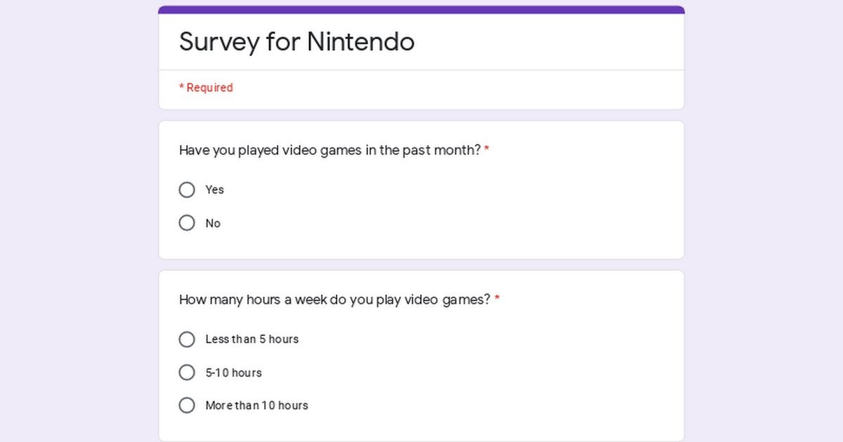Click the "More than 10 hours" label text

[256, 406]
